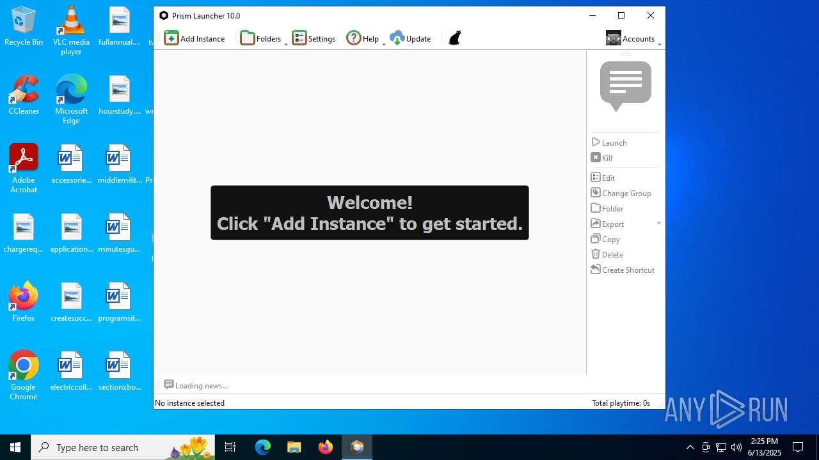This screenshot has height=460, width=819.
Task: Click the Loading news speech icon
Action: coord(169,385)
